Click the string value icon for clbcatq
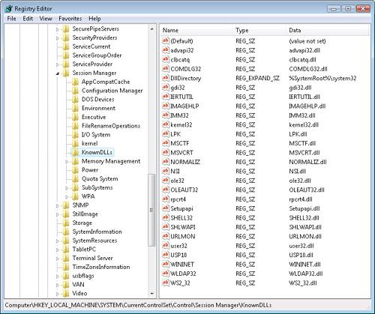 pos(165,59)
